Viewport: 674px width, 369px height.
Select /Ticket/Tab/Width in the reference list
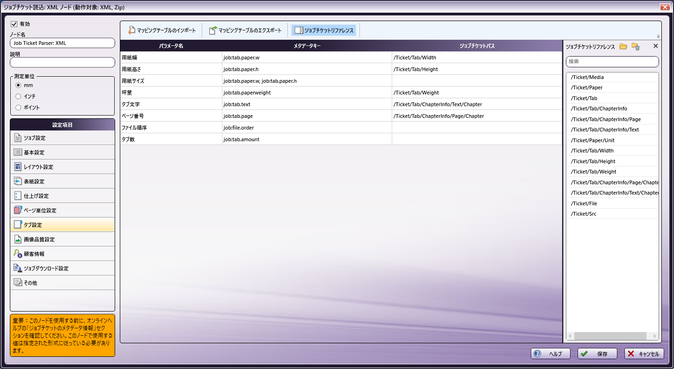[x=613, y=151]
